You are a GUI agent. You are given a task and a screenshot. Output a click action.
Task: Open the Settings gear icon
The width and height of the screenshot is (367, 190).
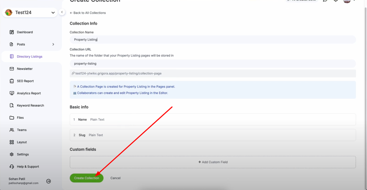(12, 155)
